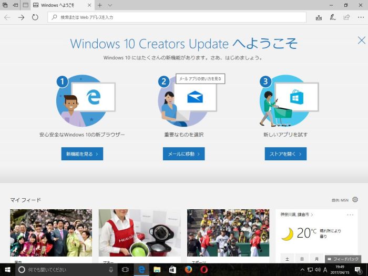Click the address bar search field

coord(179,17)
